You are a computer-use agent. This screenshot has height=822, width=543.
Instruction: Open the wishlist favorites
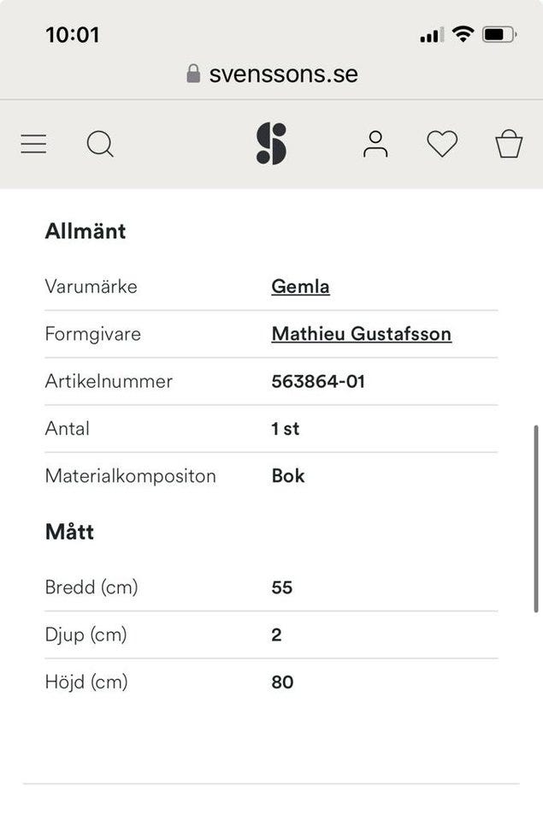(442, 144)
